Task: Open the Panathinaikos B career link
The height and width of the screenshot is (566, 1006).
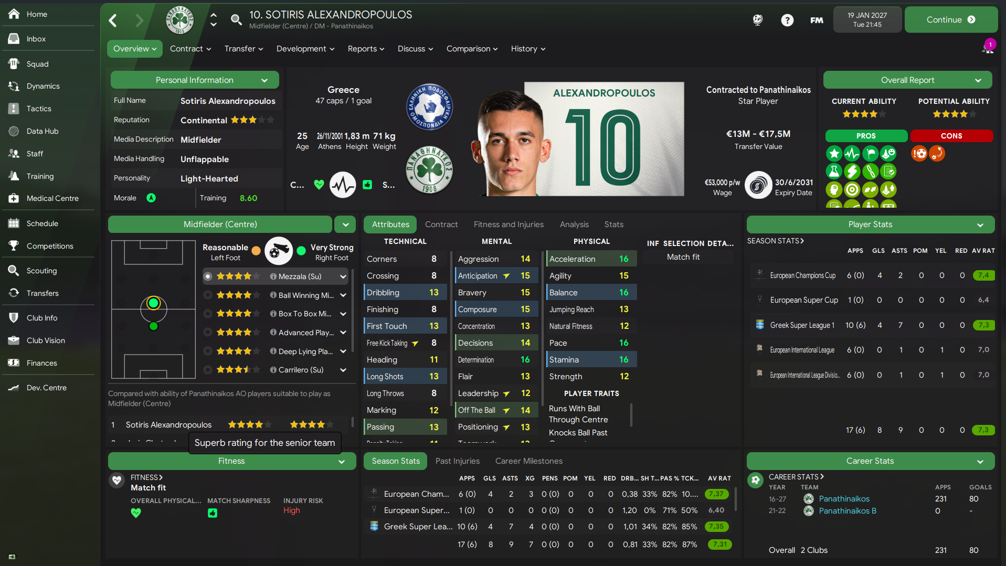Action: click(848, 511)
